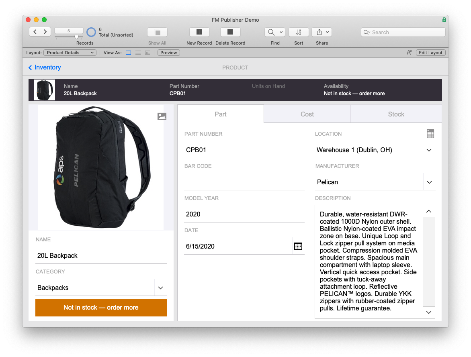Open the calendar date picker icon
471x357 pixels.
(x=298, y=246)
